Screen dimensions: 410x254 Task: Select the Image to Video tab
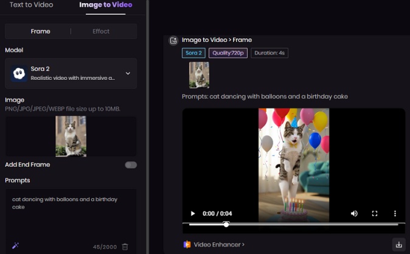106,5
